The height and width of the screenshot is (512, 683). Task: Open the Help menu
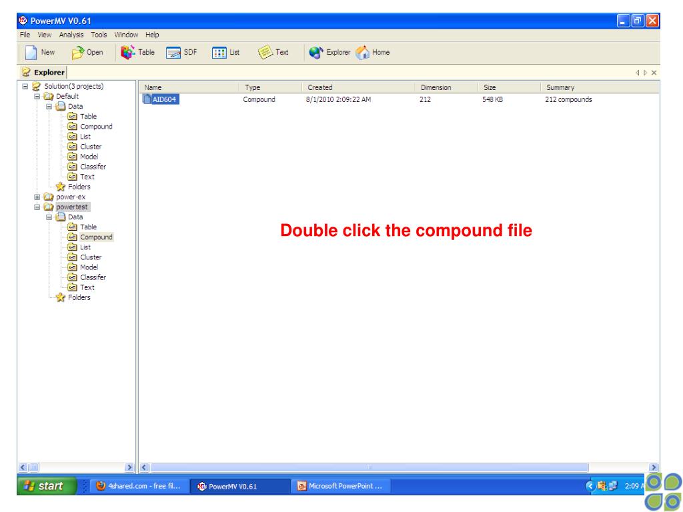click(152, 35)
